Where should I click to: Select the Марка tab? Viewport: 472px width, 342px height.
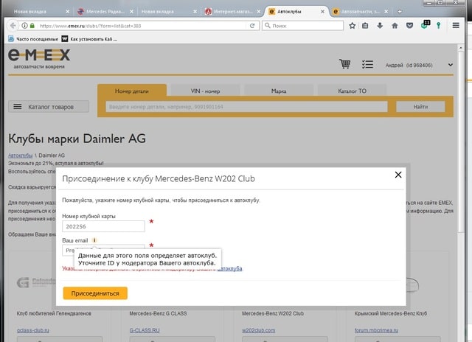(279, 91)
